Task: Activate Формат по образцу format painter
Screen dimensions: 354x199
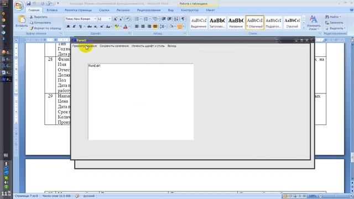Action: coord(45,28)
